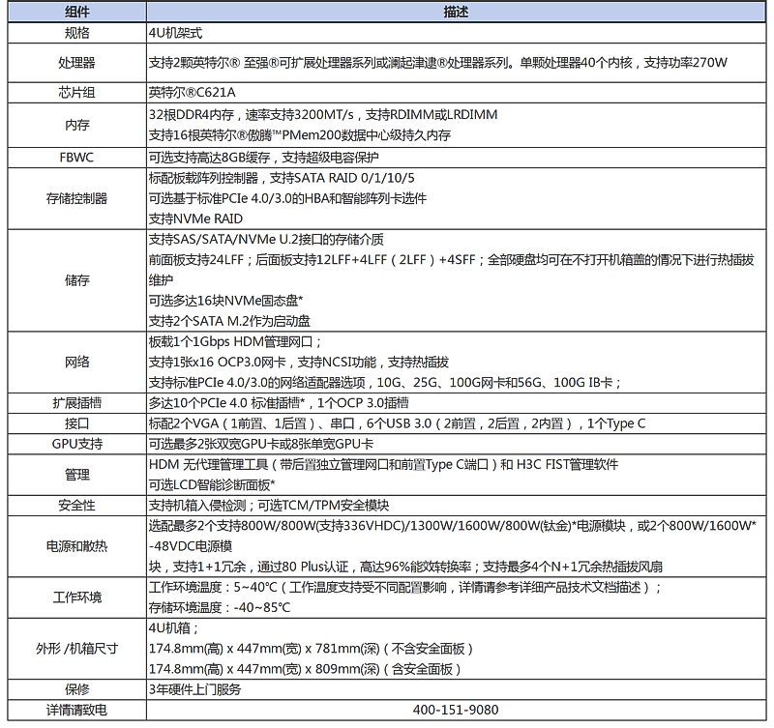The height and width of the screenshot is (728, 774).
Task: Select the 8GB缓存 description text
Action: click(263, 158)
